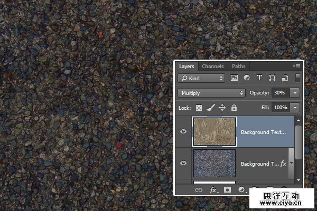Toggle lock transparent pixels
Screen dimensions: 317x211
click(x=199, y=108)
